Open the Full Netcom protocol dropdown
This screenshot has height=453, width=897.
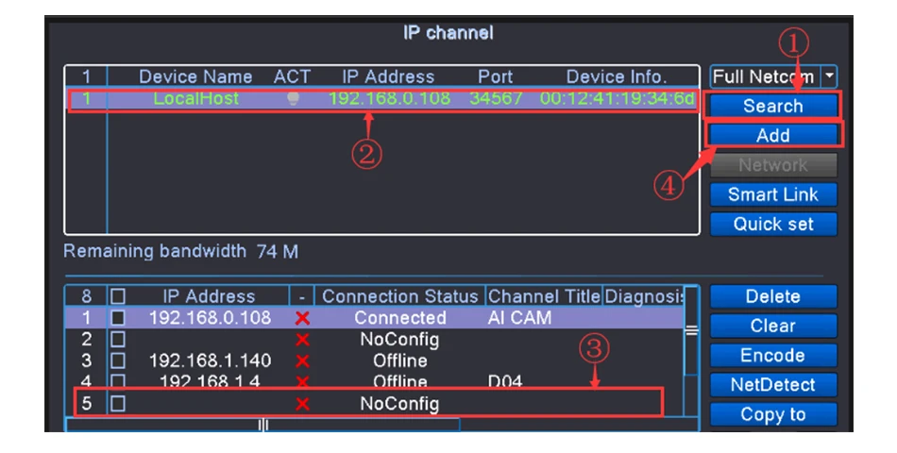point(829,76)
